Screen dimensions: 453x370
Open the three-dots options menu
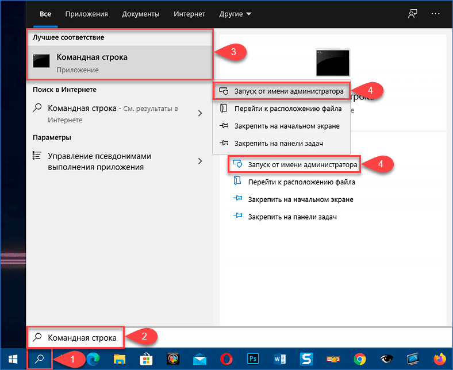[x=435, y=14]
